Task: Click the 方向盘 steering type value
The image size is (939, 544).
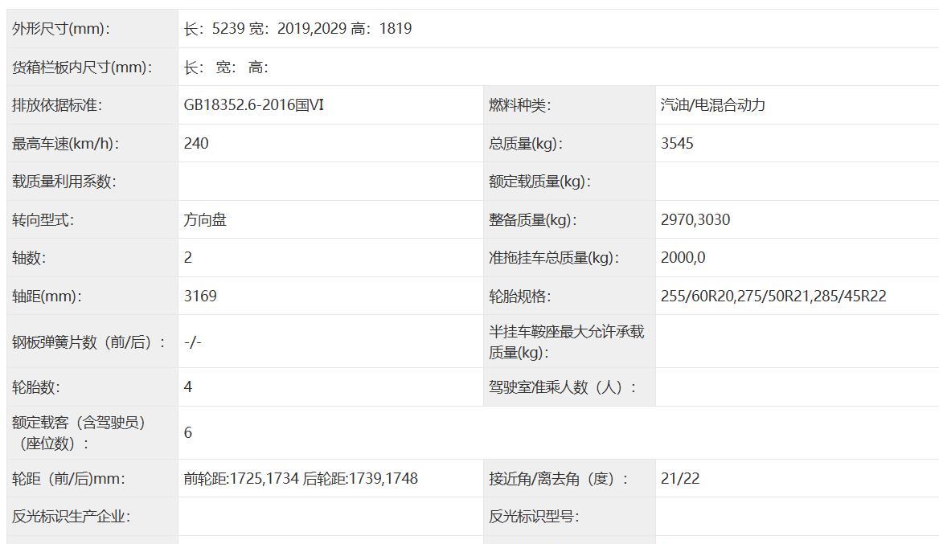Action: tap(205, 220)
